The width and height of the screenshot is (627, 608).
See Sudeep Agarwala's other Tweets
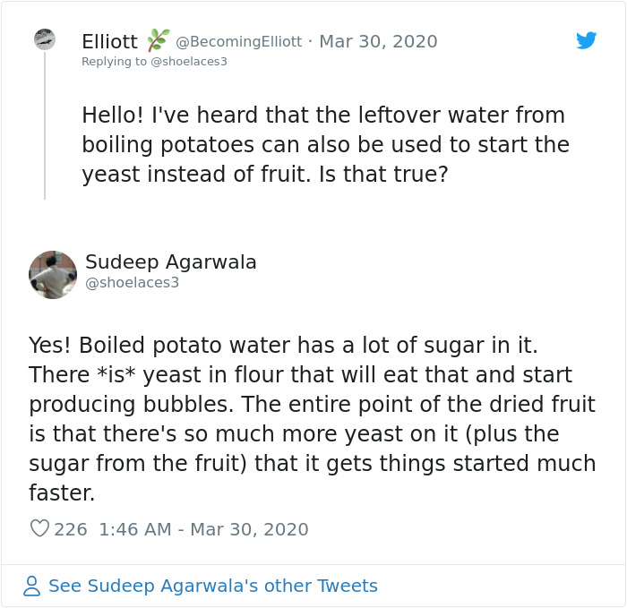(x=212, y=586)
